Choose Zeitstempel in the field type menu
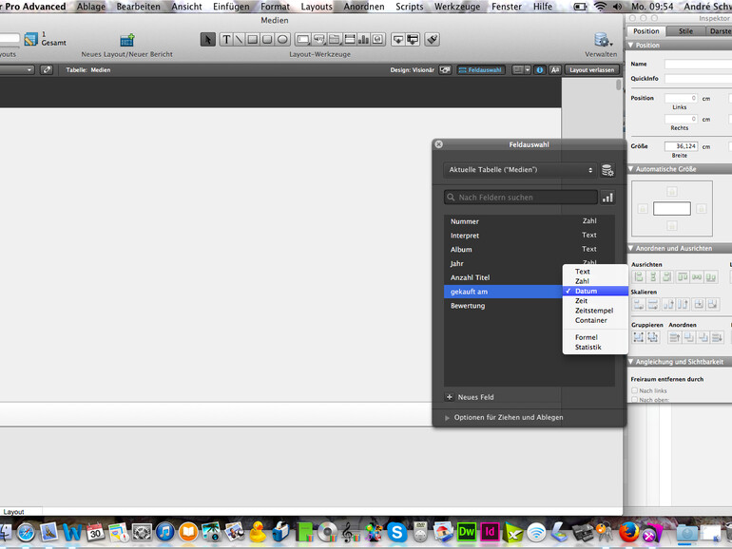This screenshot has height=549, width=732. pos(595,311)
